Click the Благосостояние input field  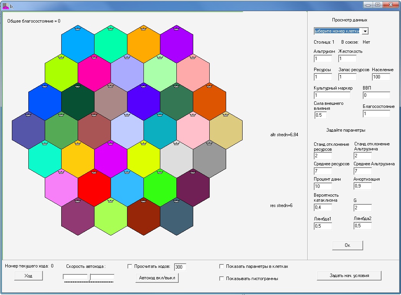click(377, 114)
